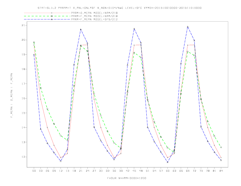Image resolution: width=241 pixels, height=186 pixels.
Task: Click x-axis forecast hour label 60
Action: tap(168, 171)
